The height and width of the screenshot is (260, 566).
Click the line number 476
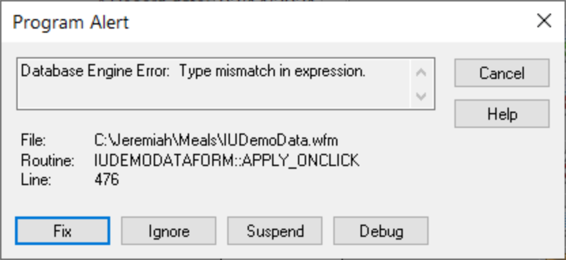[107, 180]
